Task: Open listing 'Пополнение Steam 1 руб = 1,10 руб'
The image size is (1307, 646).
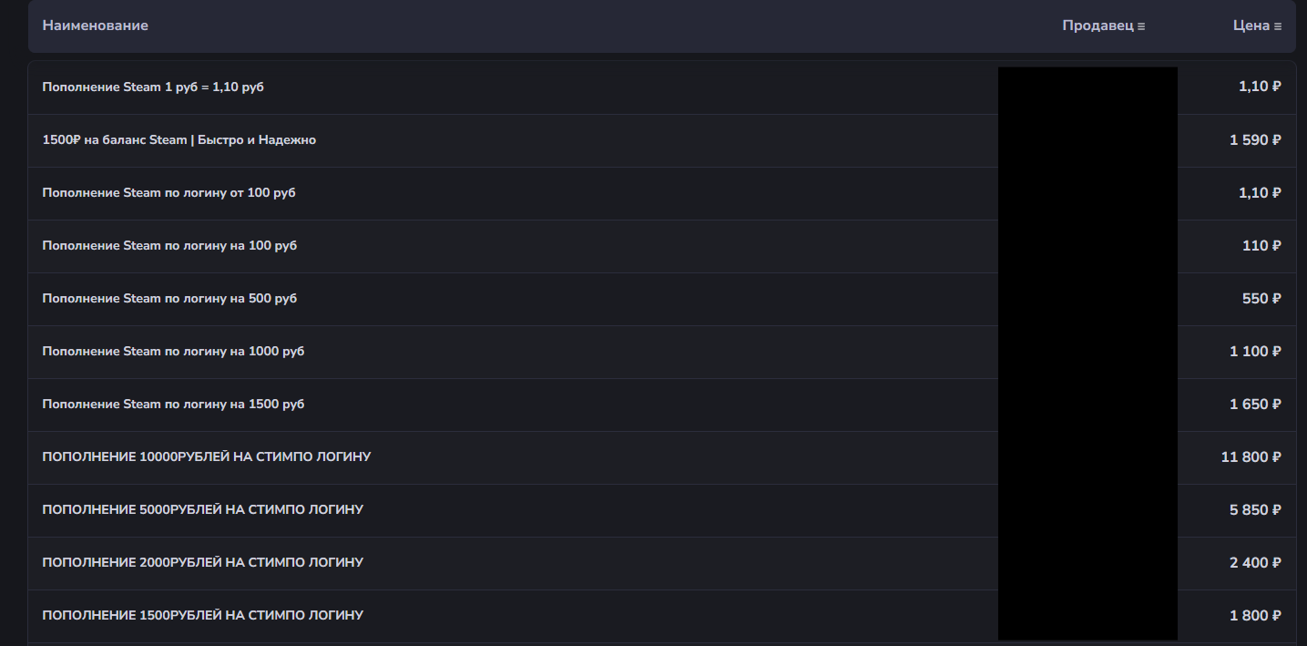Action: (x=153, y=87)
